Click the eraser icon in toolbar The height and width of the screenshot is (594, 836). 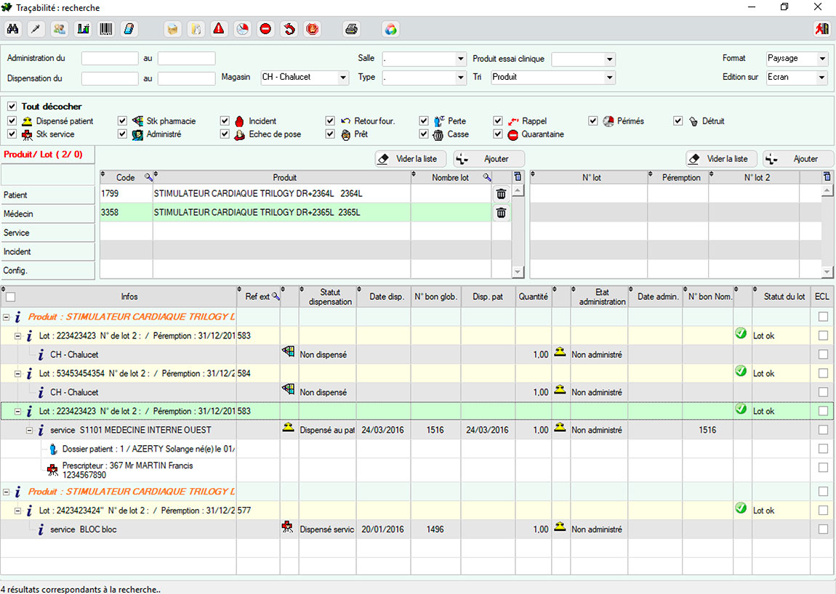pos(129,29)
